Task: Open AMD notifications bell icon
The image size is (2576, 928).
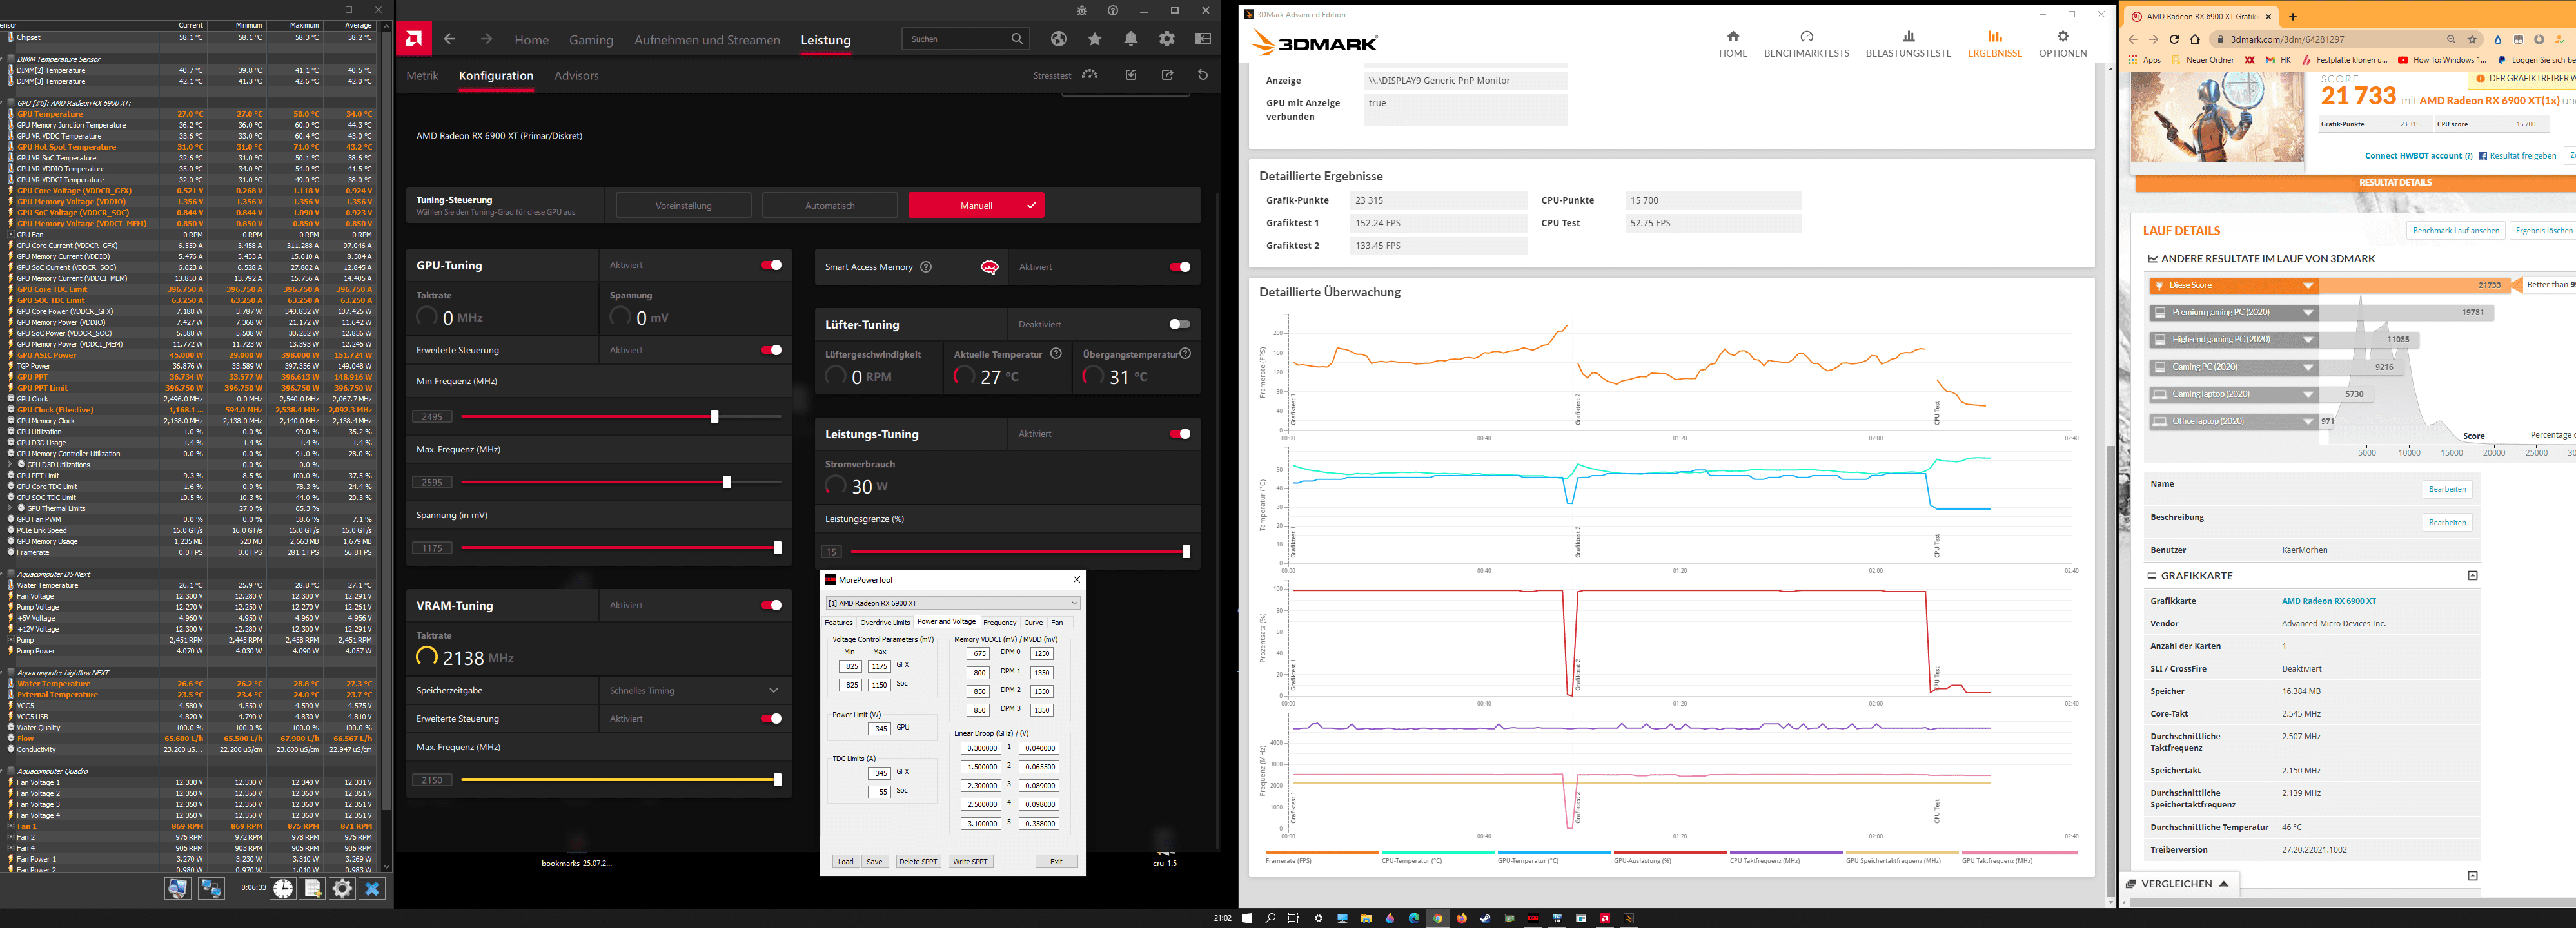Action: tap(1130, 39)
